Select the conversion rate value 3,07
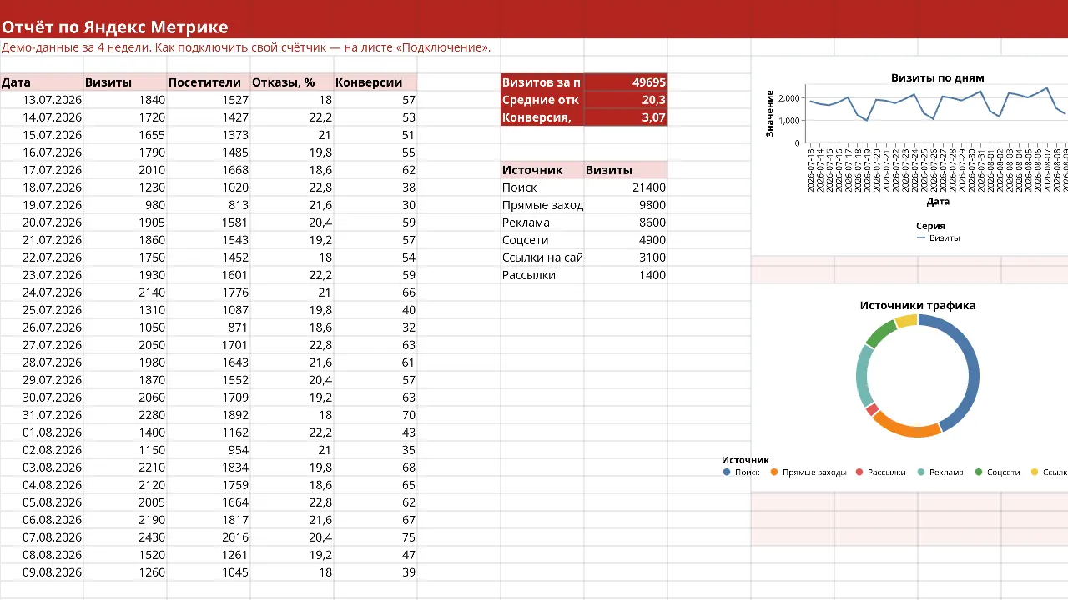Viewport: 1068px width, 600px height. [x=626, y=117]
